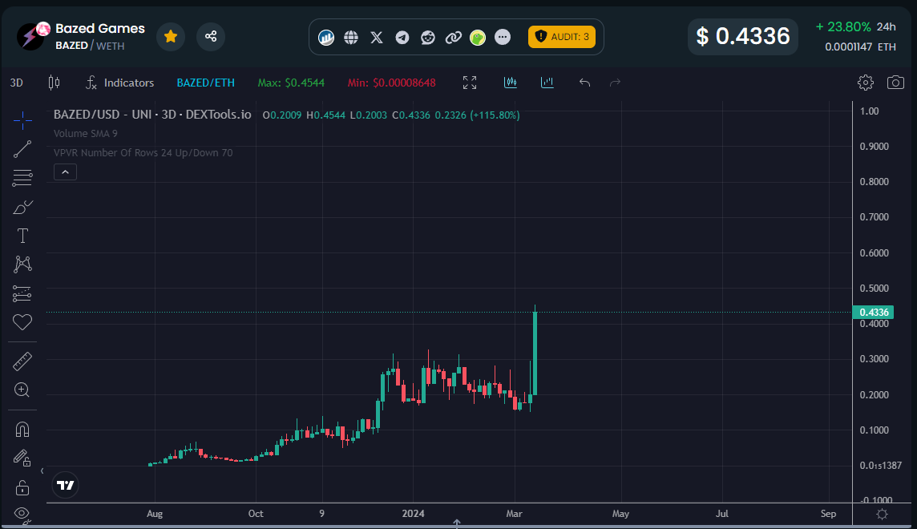Select the ruler measure tool
This screenshot has width=917, height=529.
(x=22, y=361)
